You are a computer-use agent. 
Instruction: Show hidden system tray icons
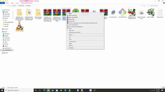(150, 90)
